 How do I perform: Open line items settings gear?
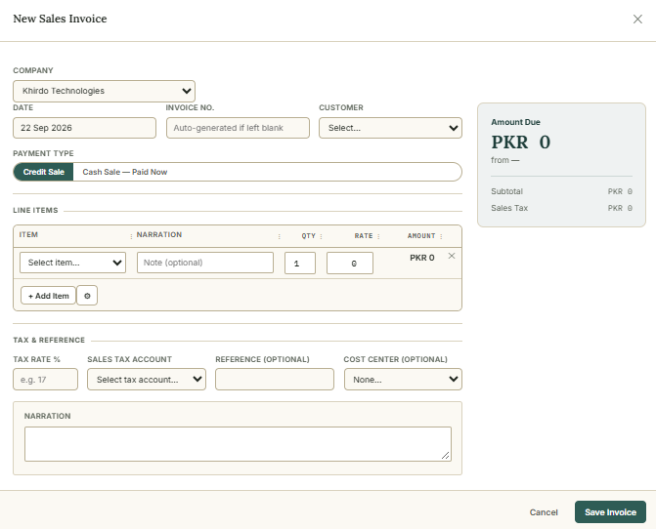point(87,296)
